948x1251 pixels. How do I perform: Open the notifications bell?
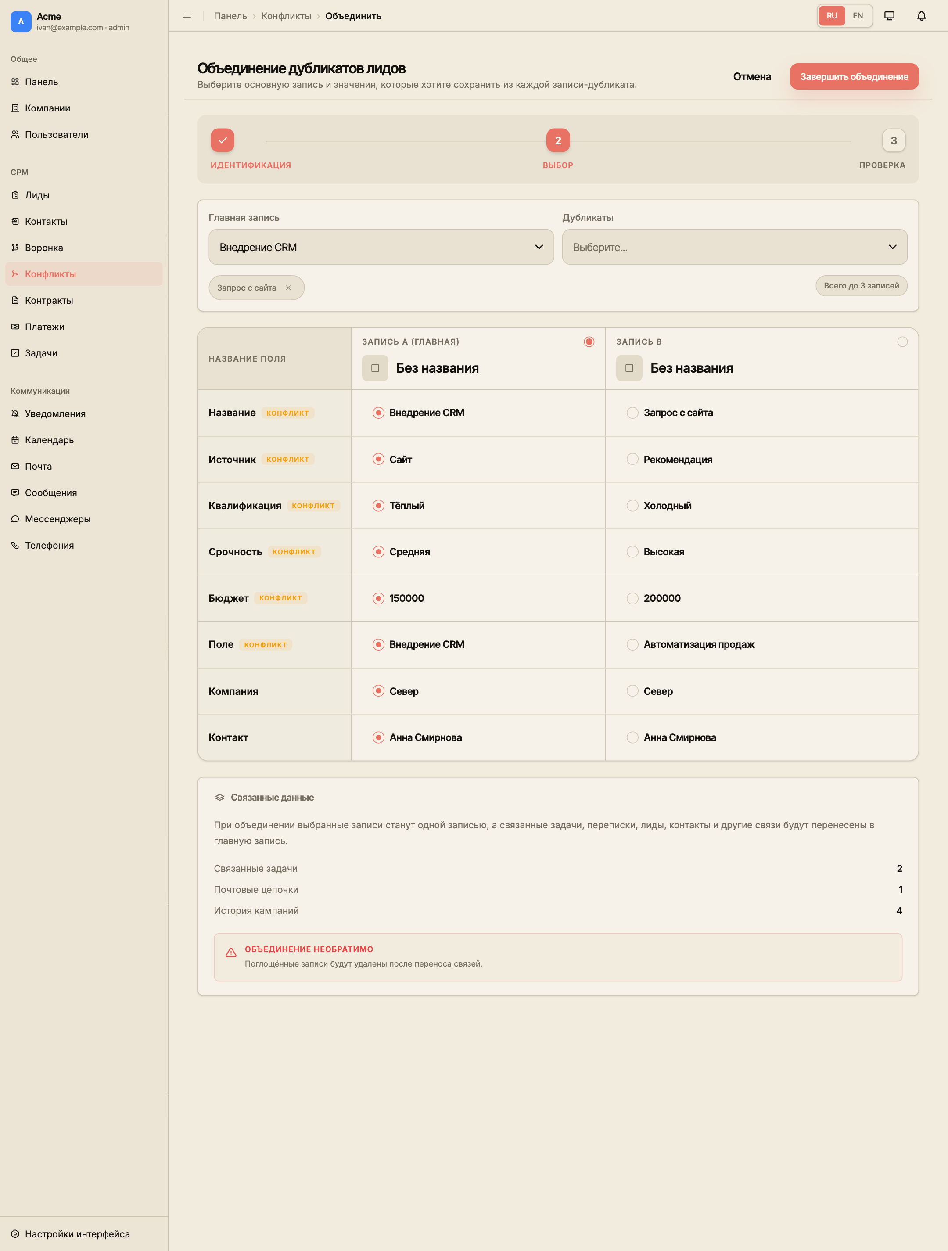tap(921, 16)
